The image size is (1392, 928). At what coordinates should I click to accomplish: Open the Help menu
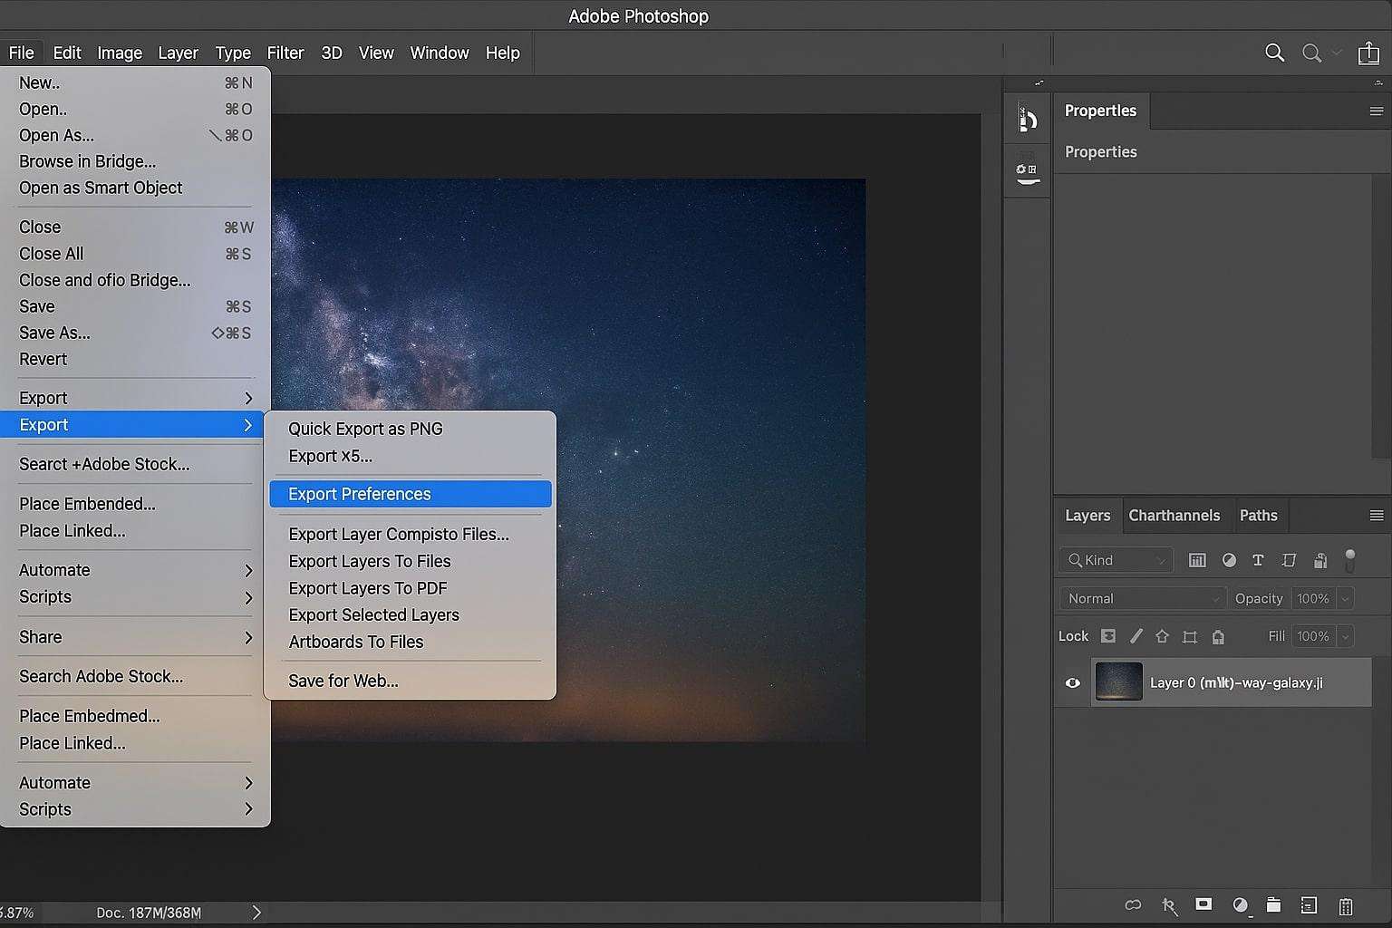tap(503, 53)
